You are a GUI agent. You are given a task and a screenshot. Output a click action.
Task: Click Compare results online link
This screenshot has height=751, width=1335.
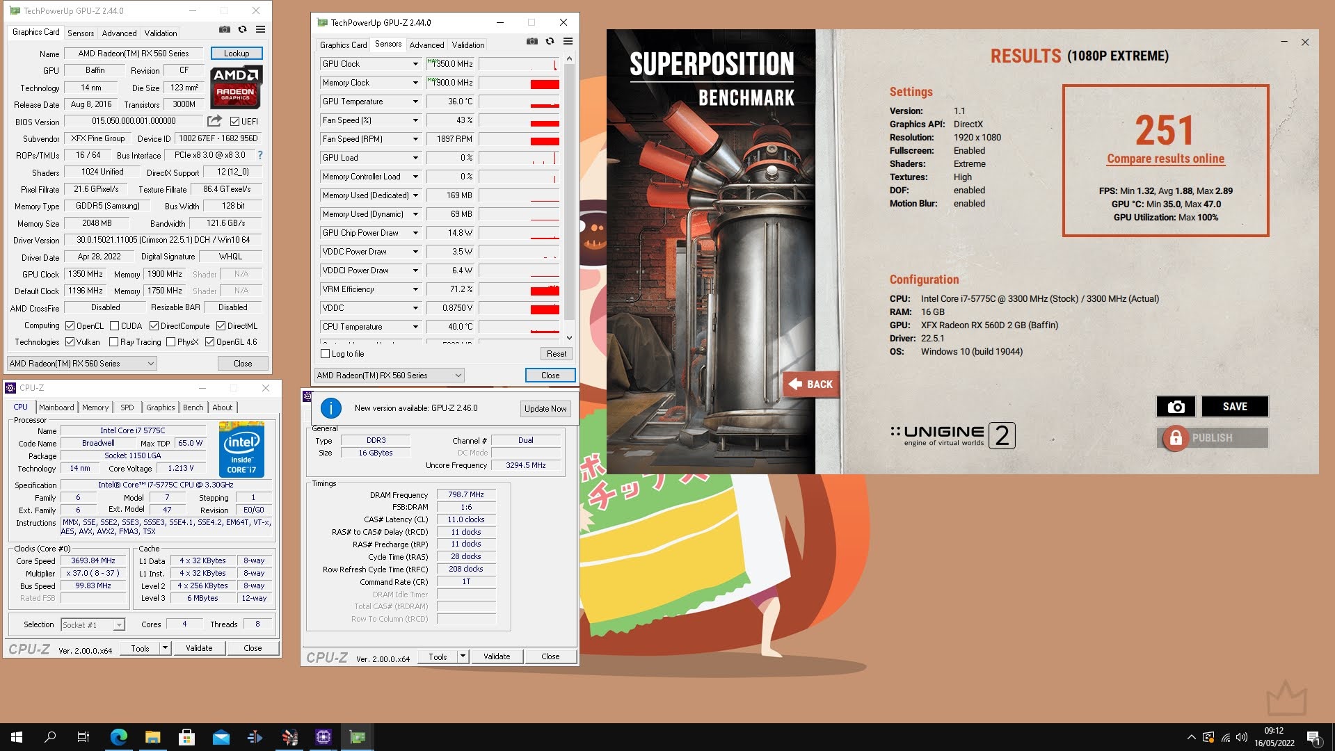tap(1166, 159)
